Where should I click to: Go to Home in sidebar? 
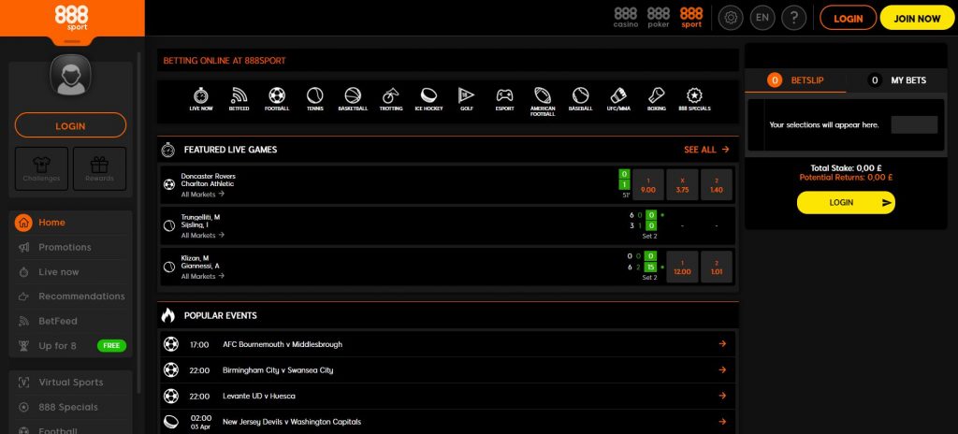click(x=70, y=223)
